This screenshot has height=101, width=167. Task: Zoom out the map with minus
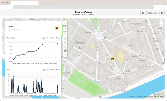coord(162,25)
